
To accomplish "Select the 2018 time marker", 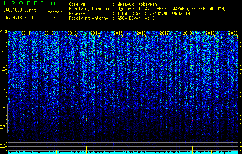I will pos(187,33).
